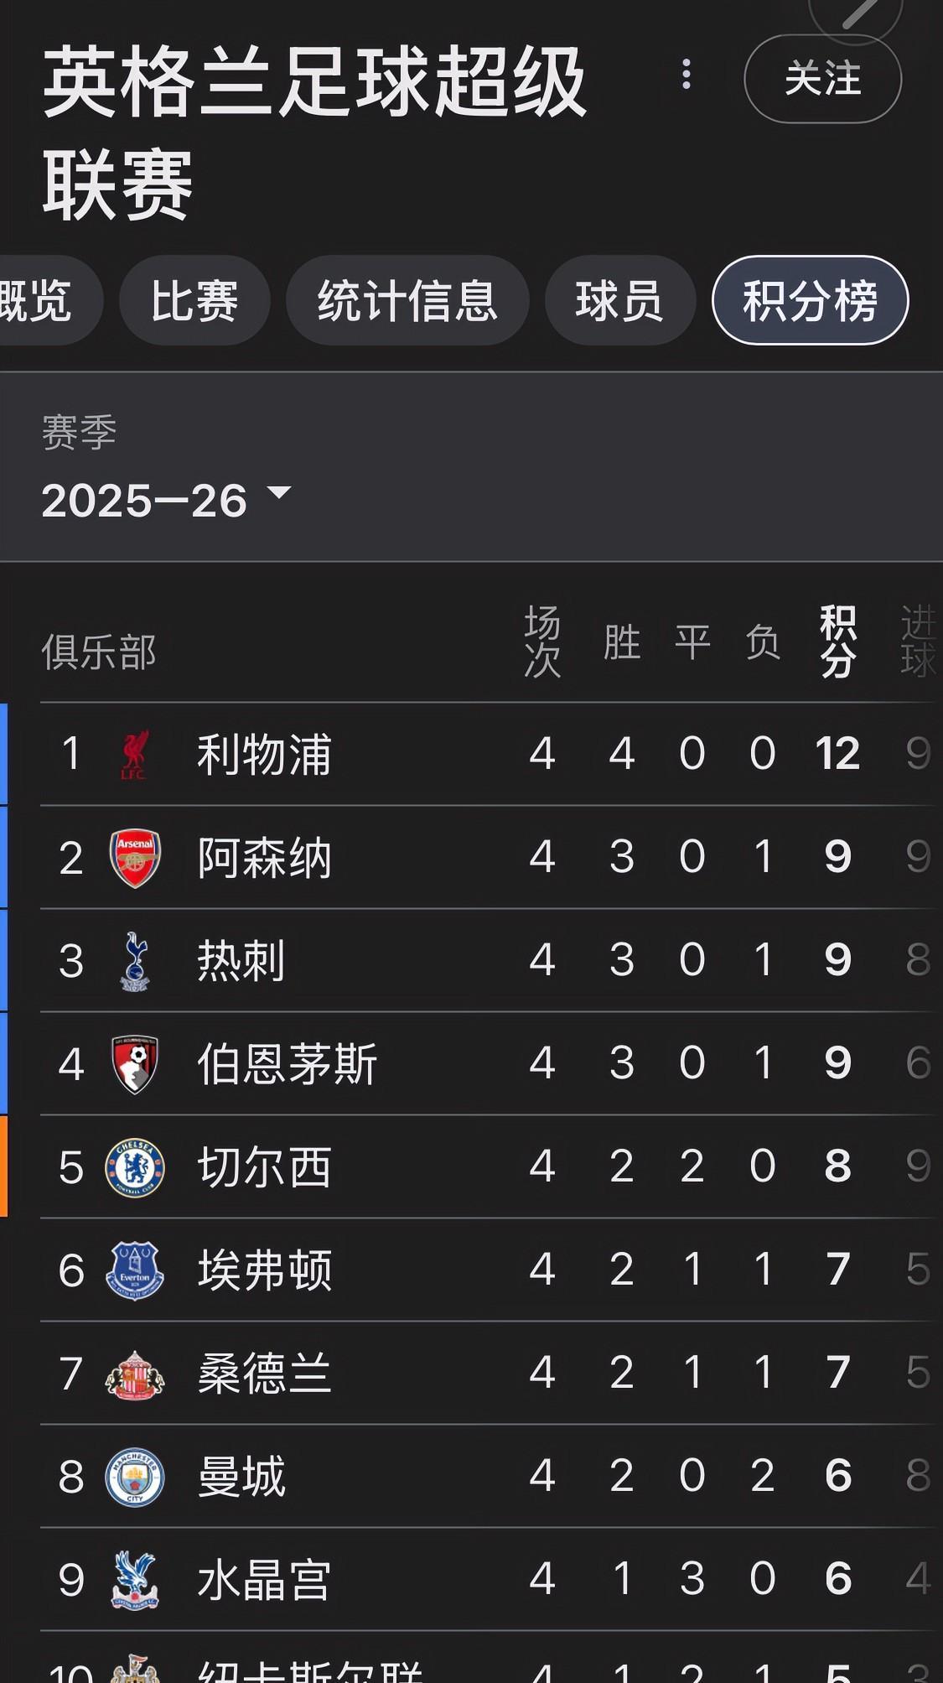Go to the 概览 overview tab

click(x=38, y=301)
